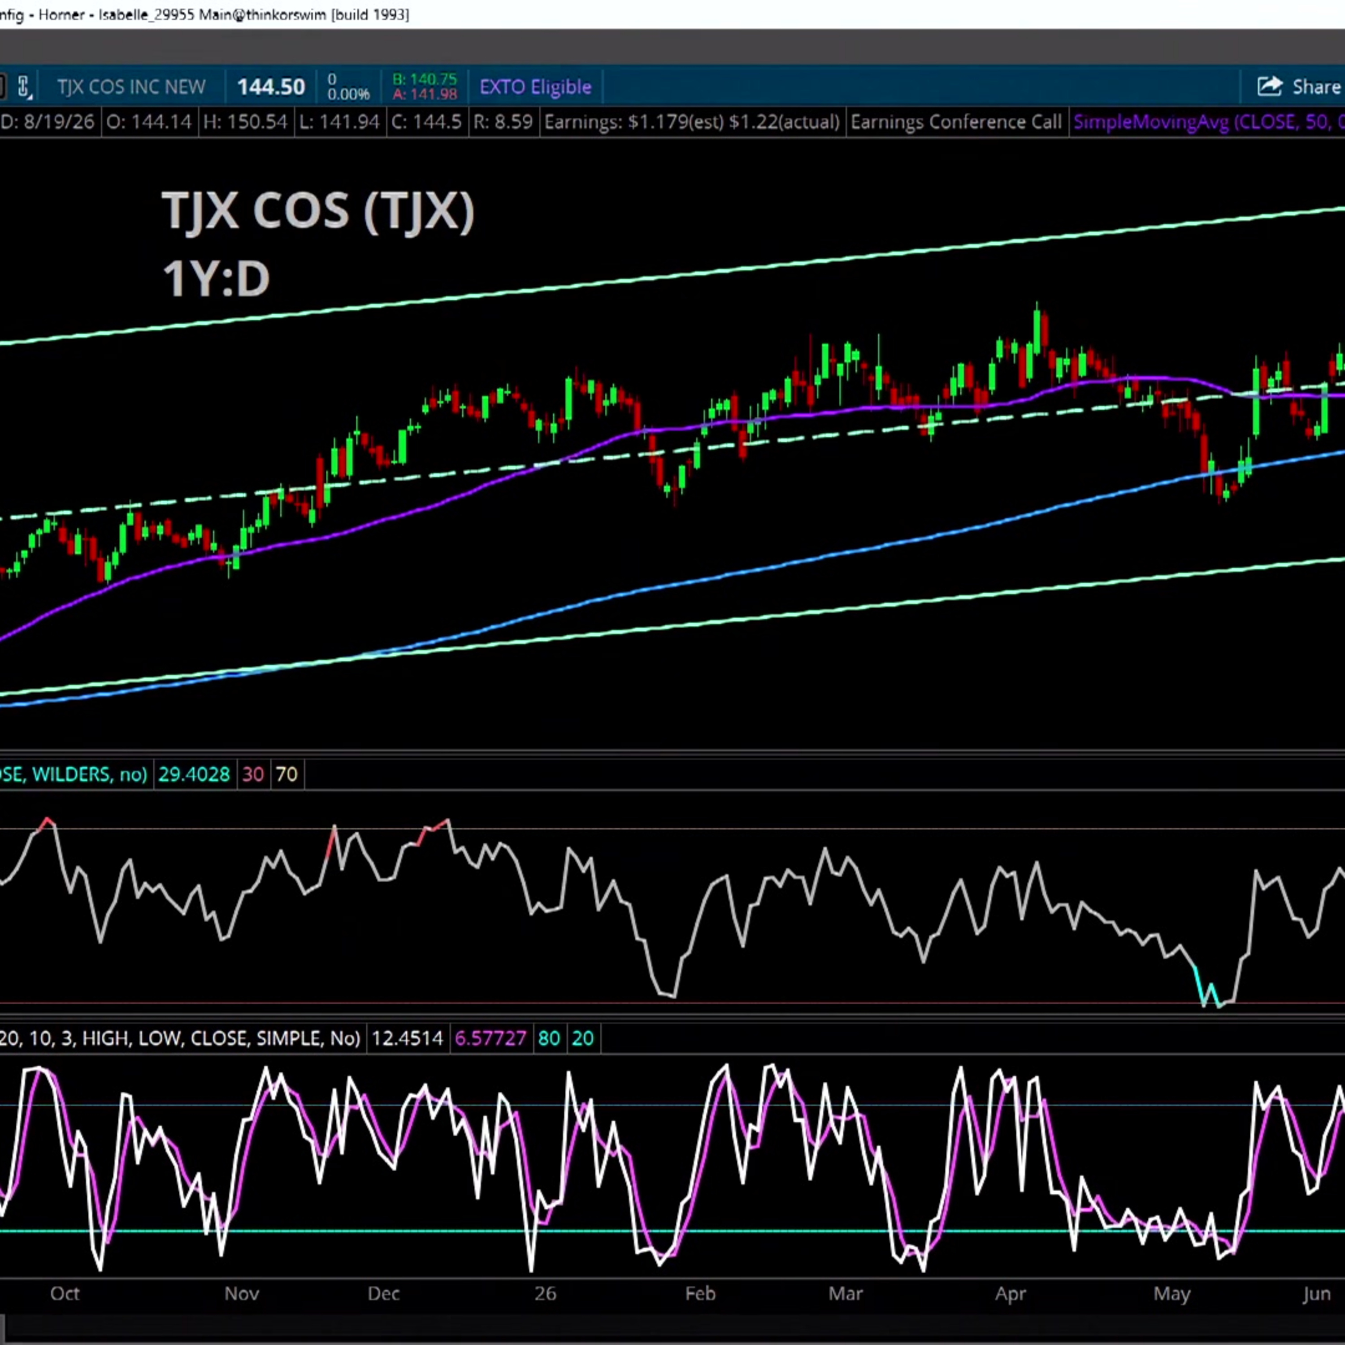1345x1345 pixels.
Task: Click the Jun label on time axis
Action: (x=1316, y=1293)
